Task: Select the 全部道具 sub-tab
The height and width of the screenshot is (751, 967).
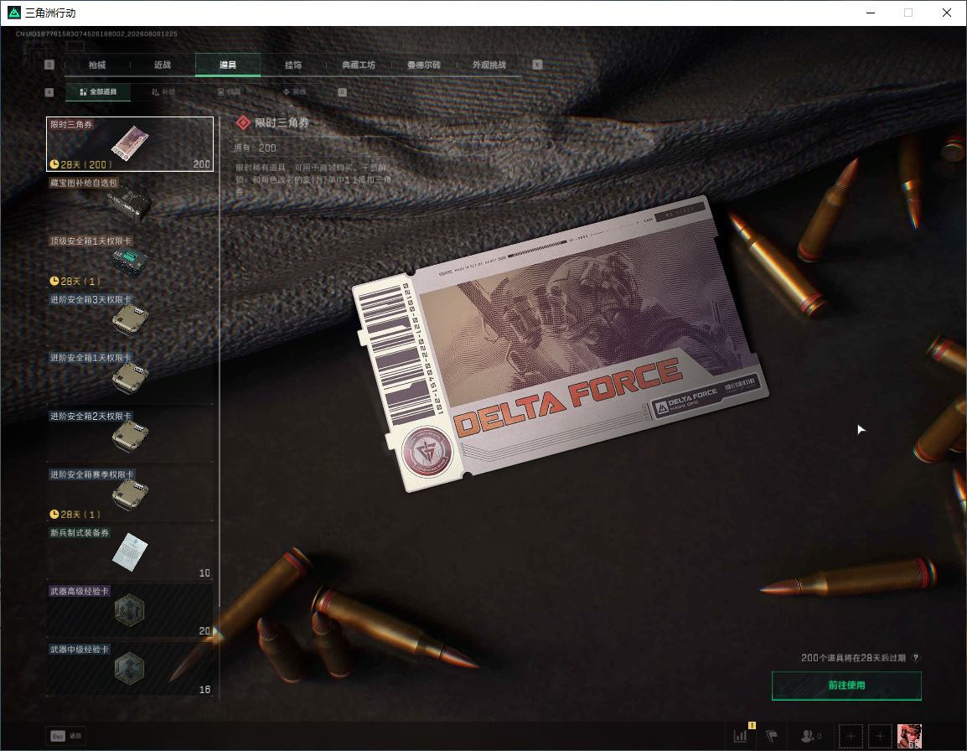Action: pyautogui.click(x=97, y=92)
